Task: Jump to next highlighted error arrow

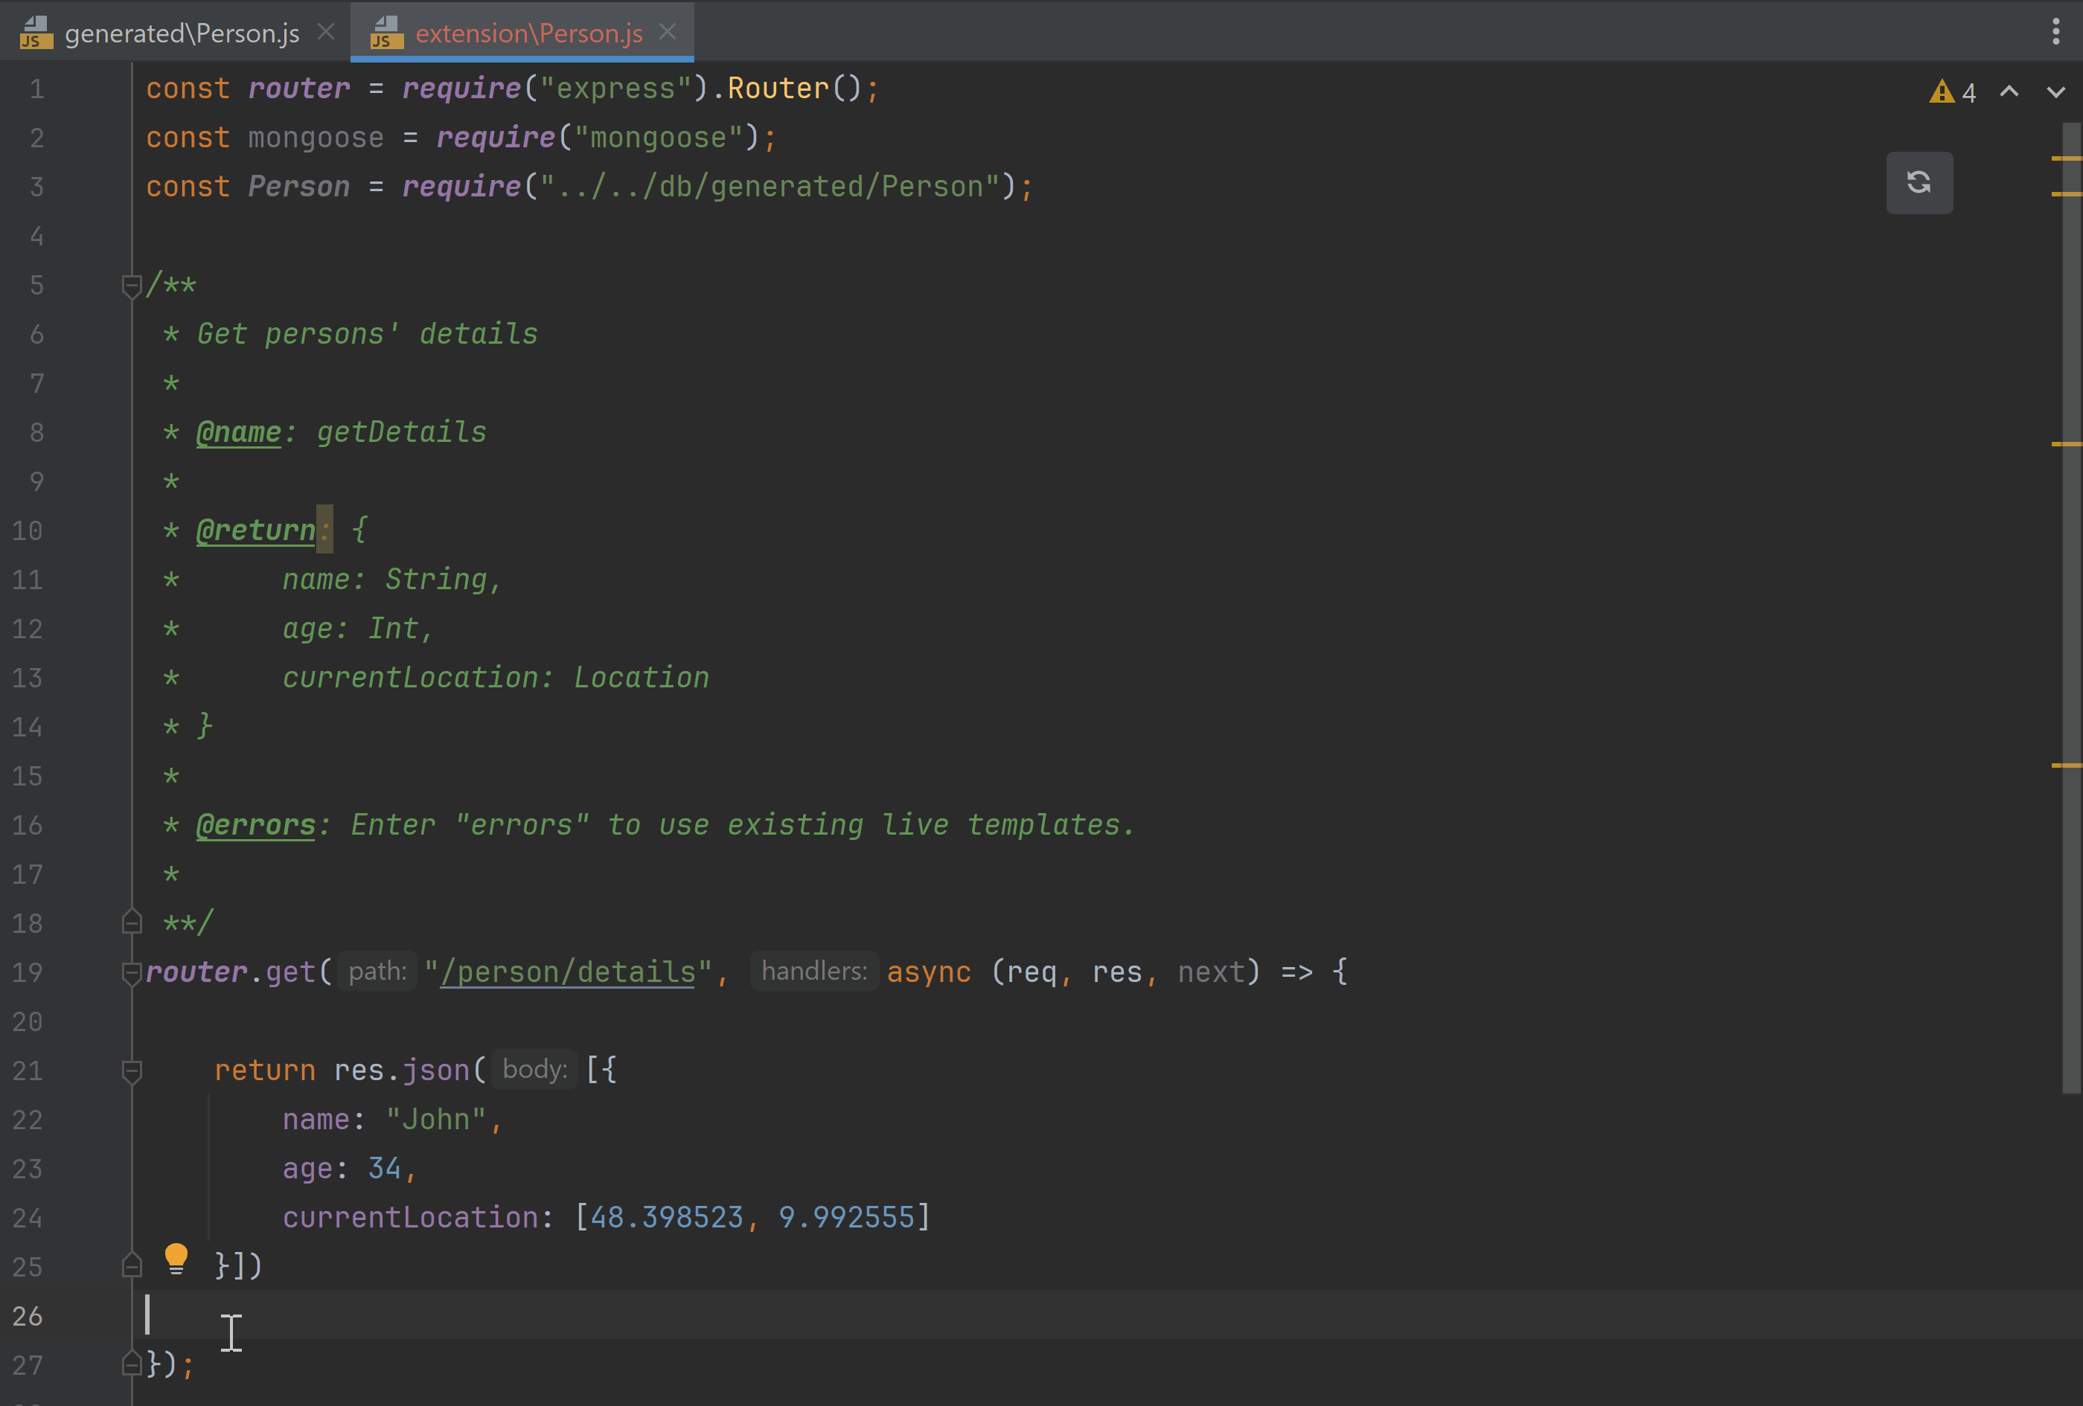Action: pyautogui.click(x=2055, y=92)
